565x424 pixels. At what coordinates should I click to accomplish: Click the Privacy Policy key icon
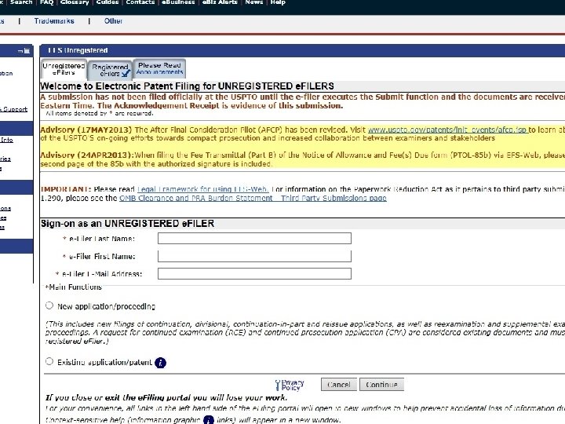click(x=278, y=385)
